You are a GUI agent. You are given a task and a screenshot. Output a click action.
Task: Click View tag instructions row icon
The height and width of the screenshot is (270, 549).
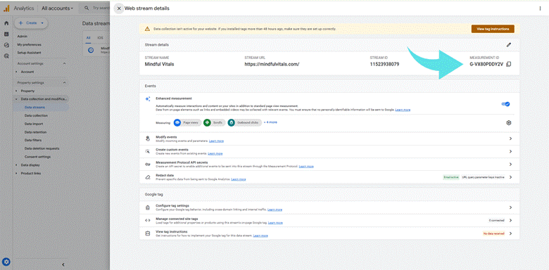[148, 233]
